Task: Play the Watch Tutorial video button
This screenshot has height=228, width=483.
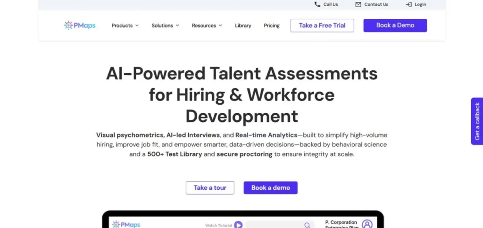Action: pyautogui.click(x=238, y=225)
